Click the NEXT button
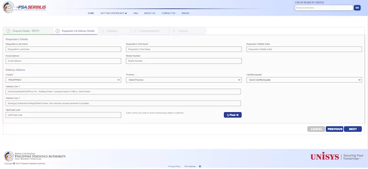Screen dimensions: 368x169 pyautogui.click(x=353, y=129)
